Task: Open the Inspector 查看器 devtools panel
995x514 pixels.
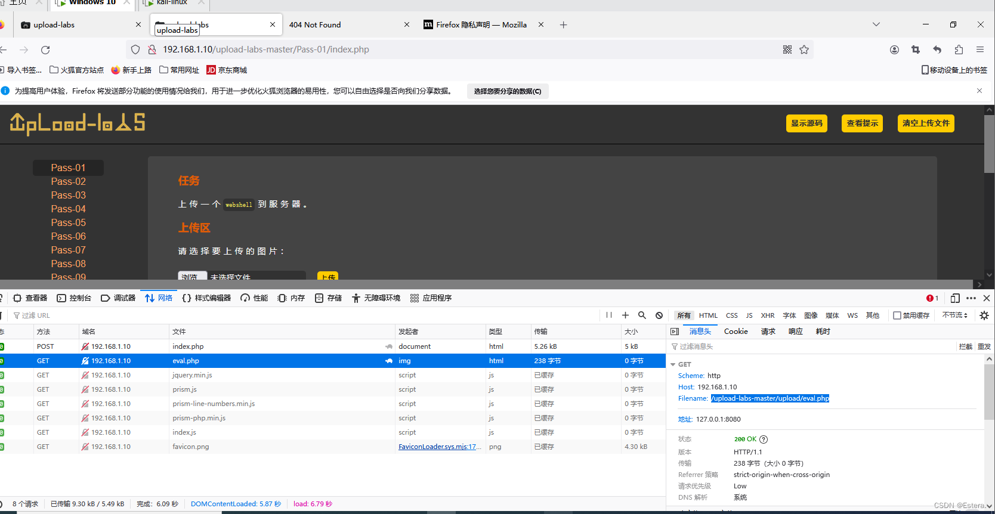Action: click(x=30, y=298)
